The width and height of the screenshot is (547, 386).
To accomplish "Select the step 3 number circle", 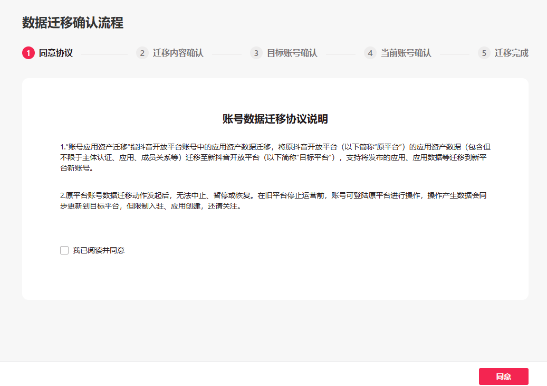I will (256, 53).
